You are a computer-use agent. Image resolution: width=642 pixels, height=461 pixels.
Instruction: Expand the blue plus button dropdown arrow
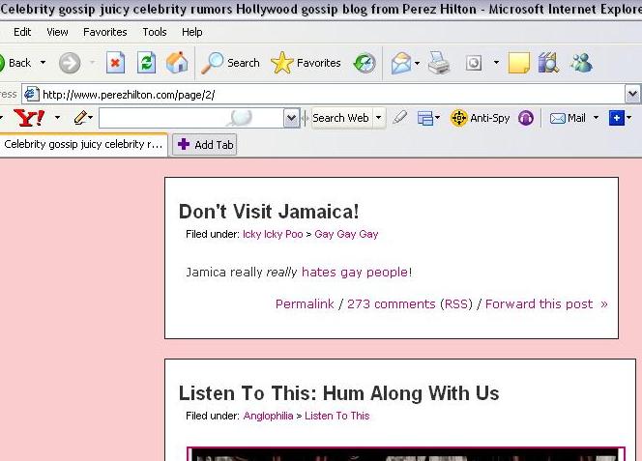click(x=628, y=118)
